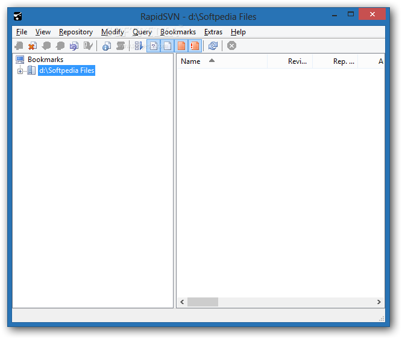Image resolution: width=402 pixels, height=339 pixels.
Task: Click the Resolve icon with checkmark
Action: point(88,46)
